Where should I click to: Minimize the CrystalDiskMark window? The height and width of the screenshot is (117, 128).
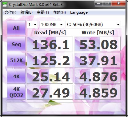99,4
